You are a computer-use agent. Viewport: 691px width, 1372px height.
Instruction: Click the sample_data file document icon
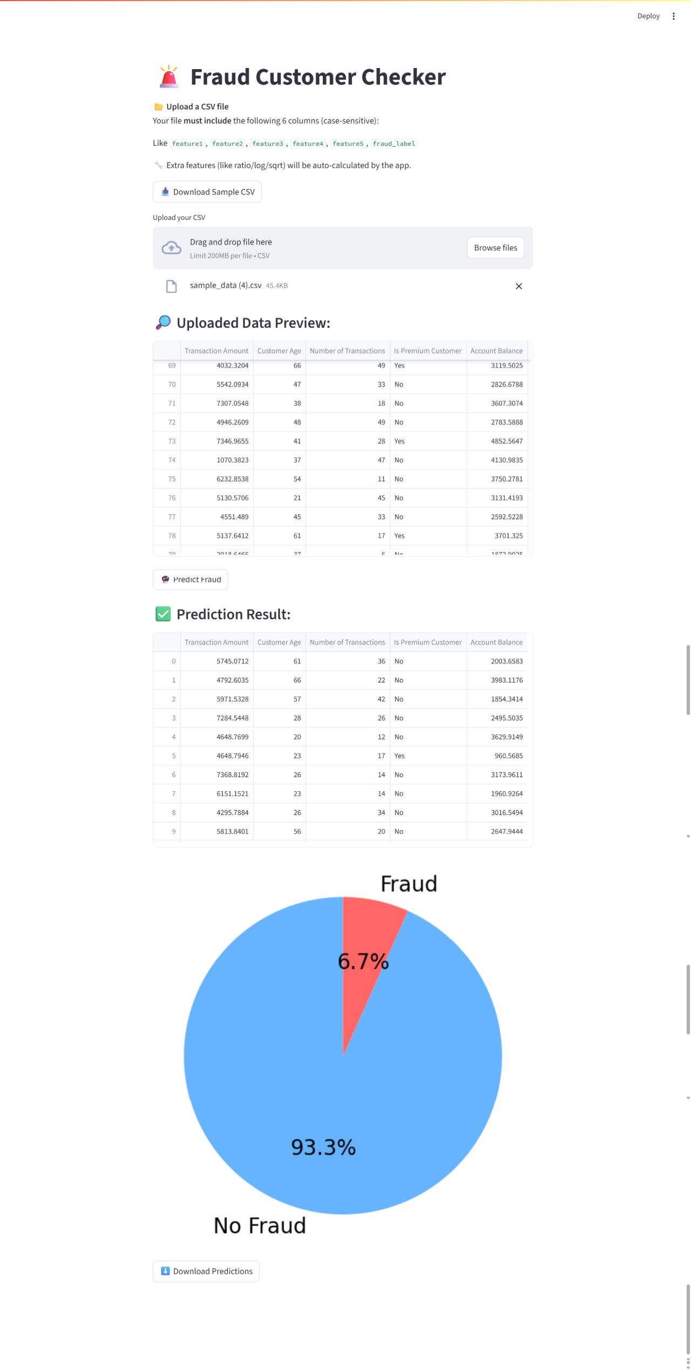pos(171,286)
